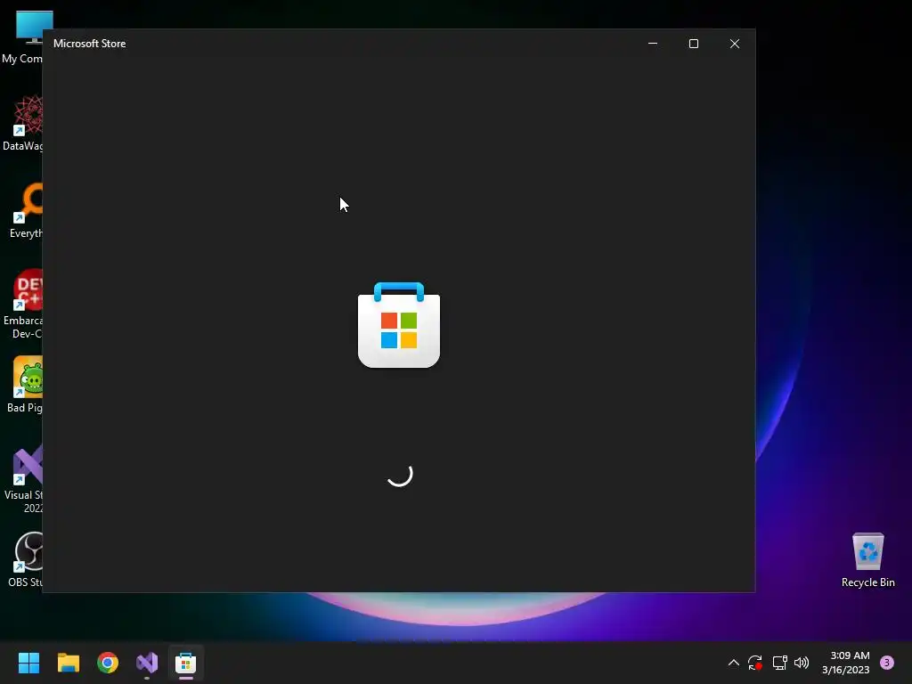
Task: Open File Explorer from the taskbar
Action: coord(68,663)
